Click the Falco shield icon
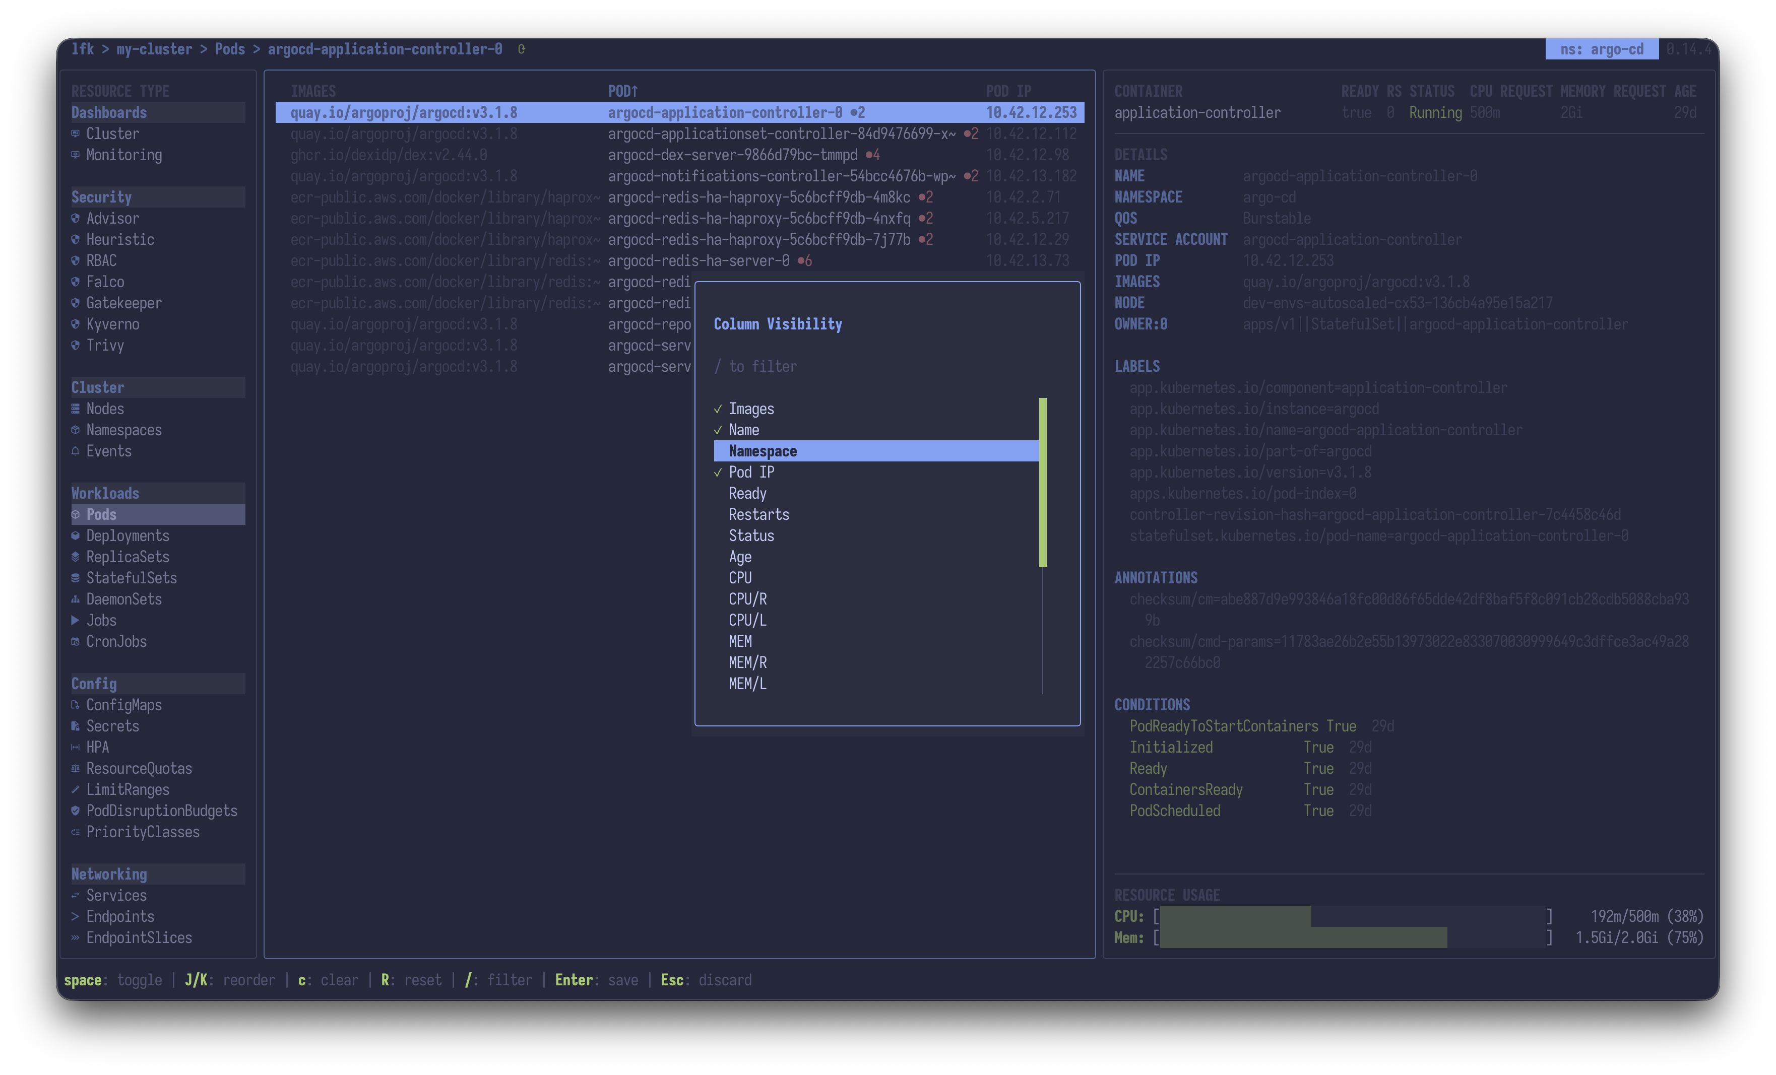This screenshot has width=1776, height=1075. click(75, 282)
